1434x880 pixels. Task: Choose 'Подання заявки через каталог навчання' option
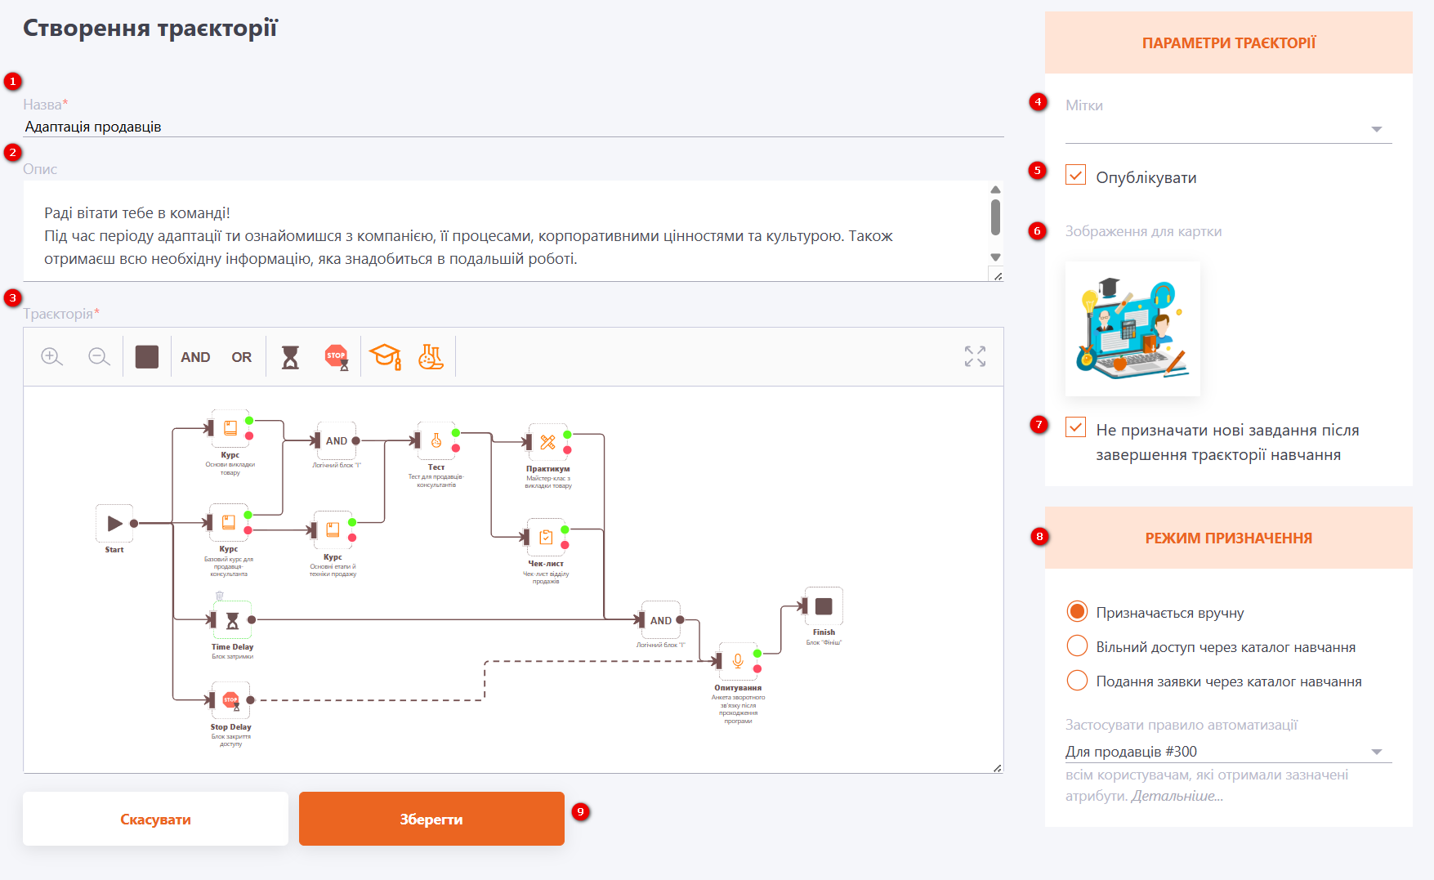click(1077, 681)
